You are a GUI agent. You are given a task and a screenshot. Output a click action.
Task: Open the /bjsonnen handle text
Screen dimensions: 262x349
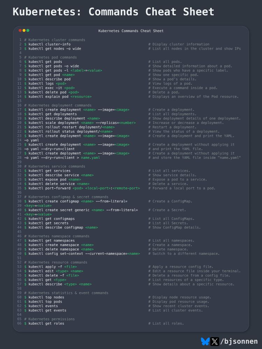[x=239, y=341]
